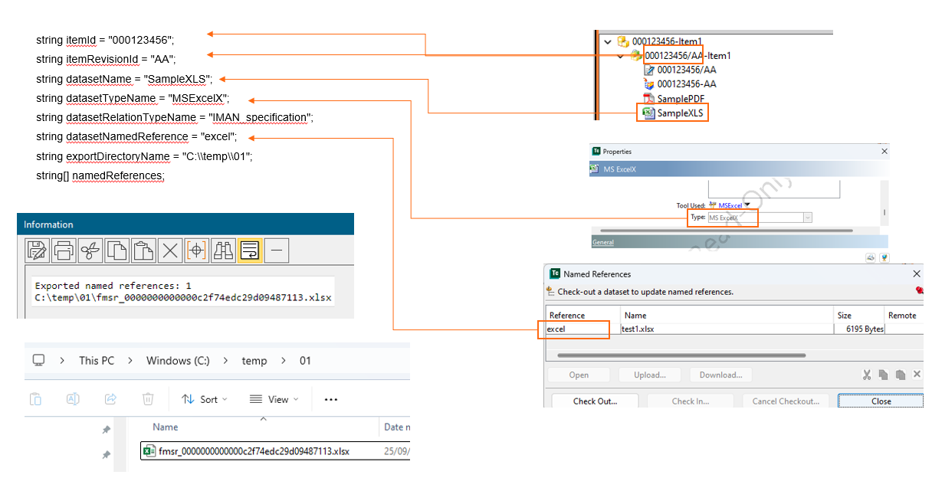Open the View dropdown in Explorer
The image size is (932, 478).
pos(274,399)
